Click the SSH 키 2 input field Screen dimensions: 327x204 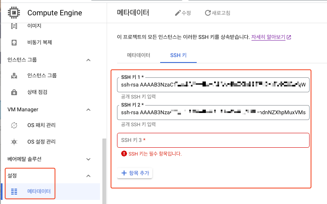213,113
